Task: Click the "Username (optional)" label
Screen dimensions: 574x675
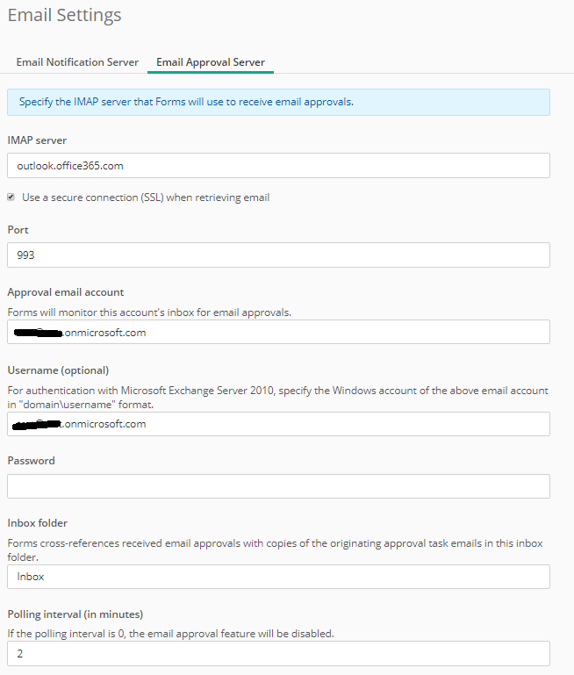Action: (58, 370)
